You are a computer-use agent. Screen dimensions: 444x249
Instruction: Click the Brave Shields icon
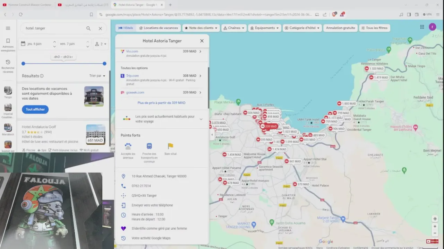coord(334,15)
